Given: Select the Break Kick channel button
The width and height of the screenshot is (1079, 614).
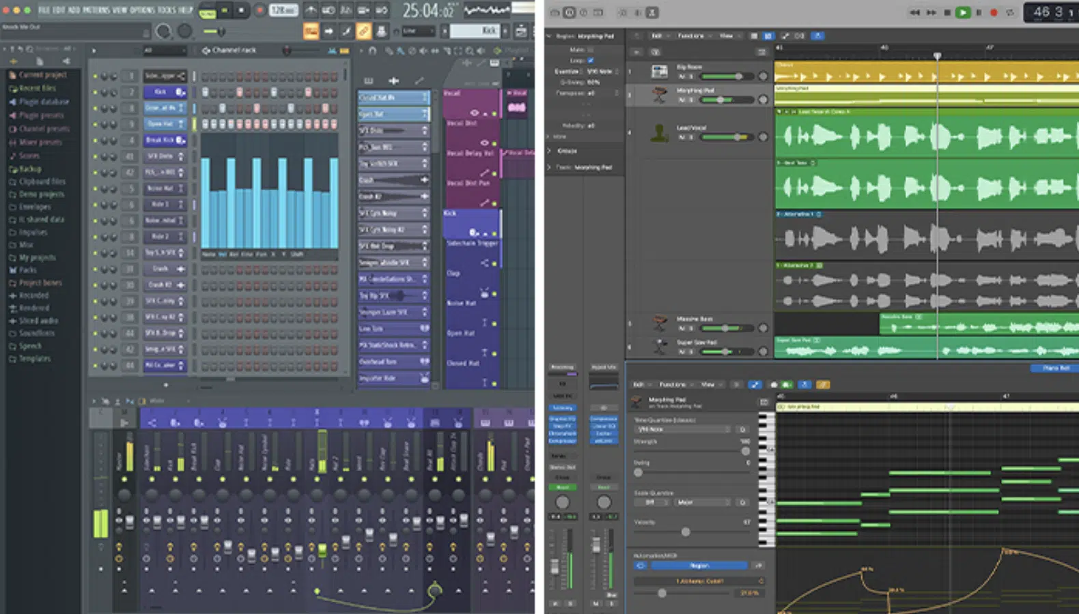Looking at the screenshot, I should point(165,140).
